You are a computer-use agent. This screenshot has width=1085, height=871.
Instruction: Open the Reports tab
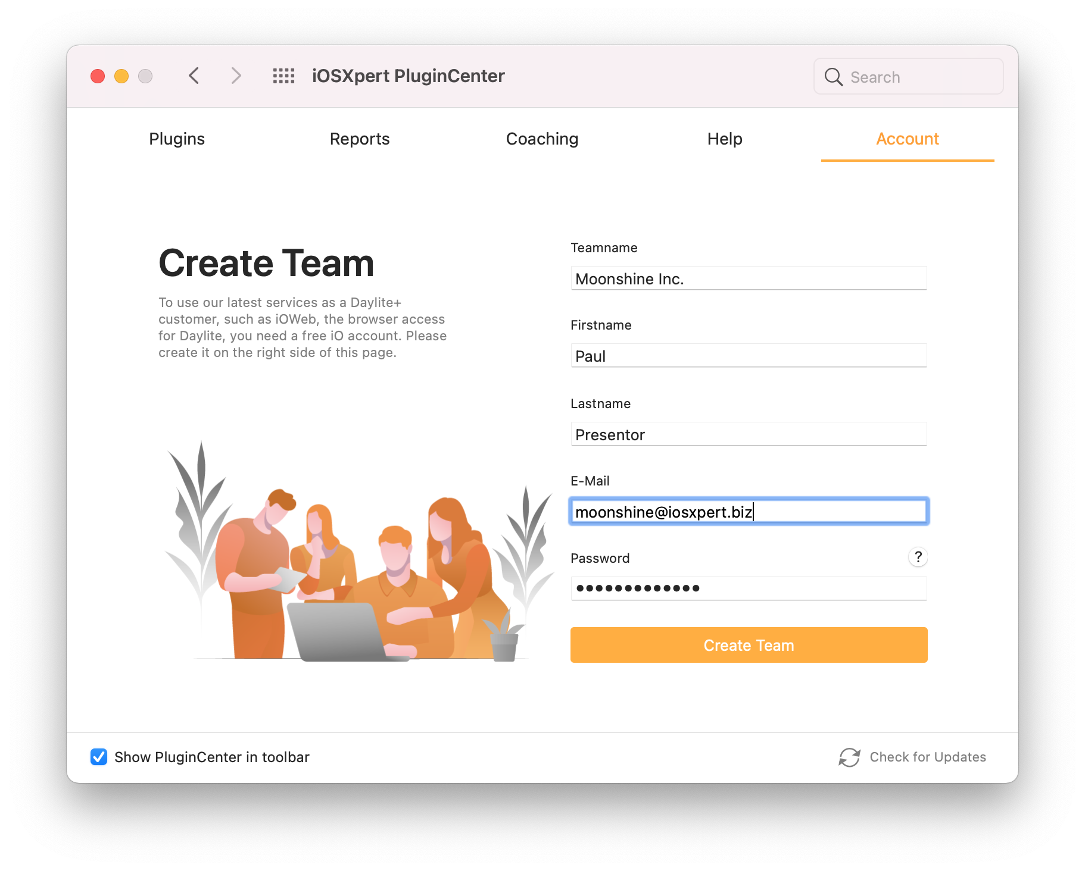(360, 139)
